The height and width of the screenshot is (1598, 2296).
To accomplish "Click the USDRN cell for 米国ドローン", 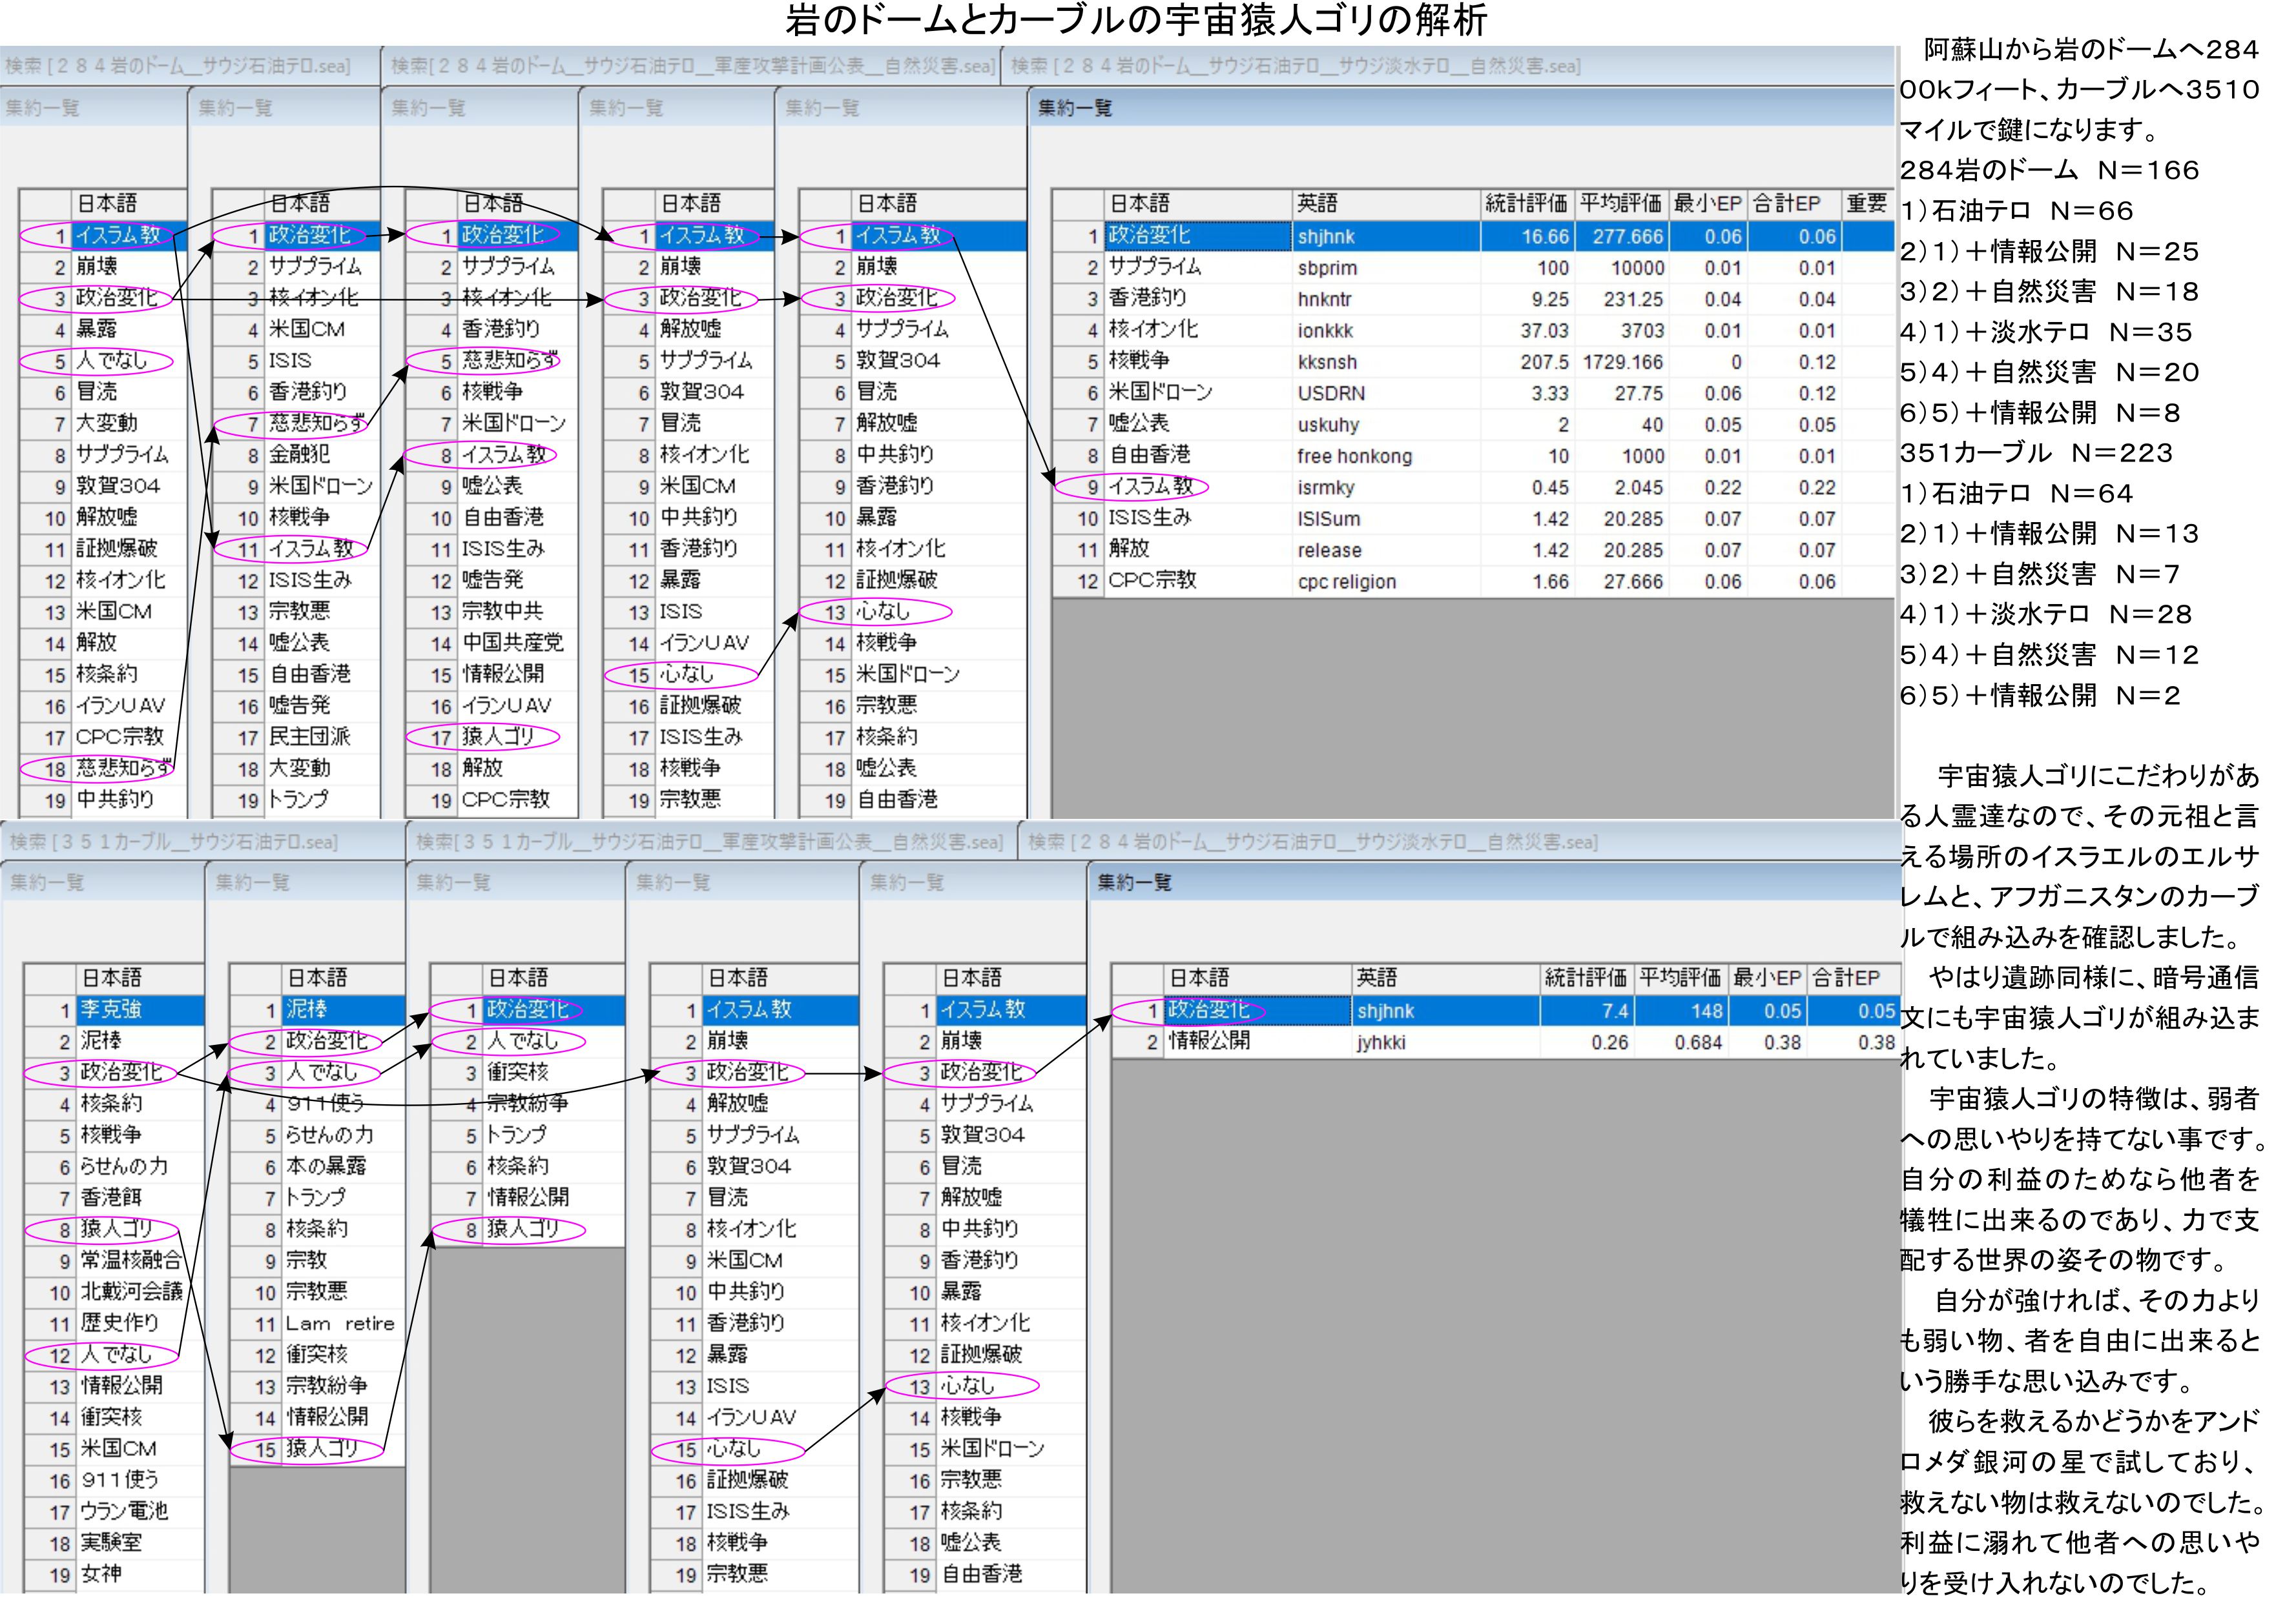I will (x=1331, y=394).
